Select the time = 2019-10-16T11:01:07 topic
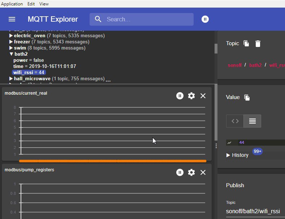The image size is (285, 219). click(44, 66)
